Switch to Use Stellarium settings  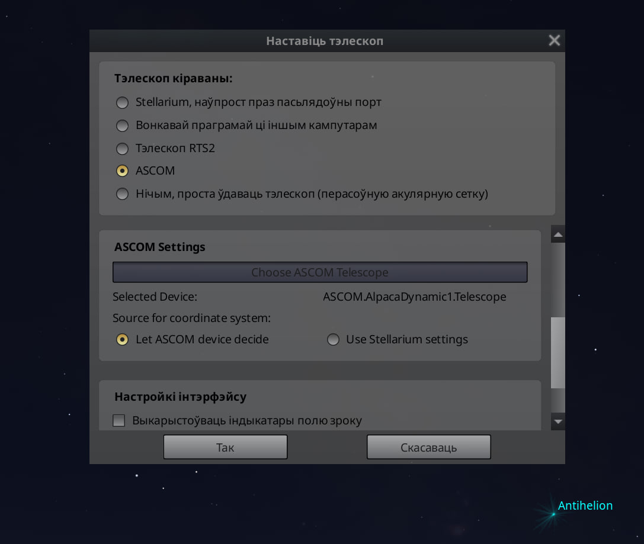point(334,340)
